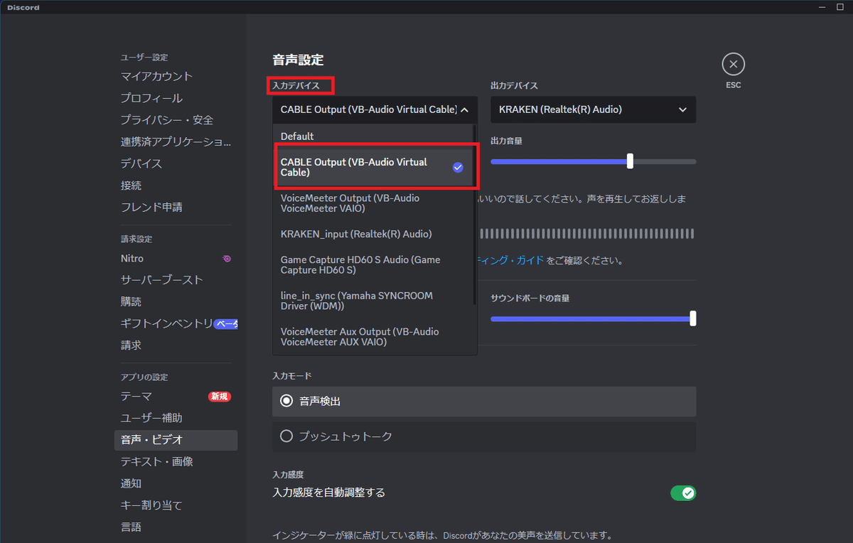Click the Nitro badge icon in sidebar

pyautogui.click(x=226, y=259)
